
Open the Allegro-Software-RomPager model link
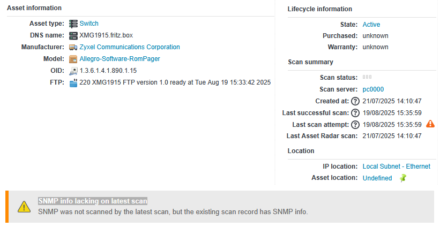[120, 59]
